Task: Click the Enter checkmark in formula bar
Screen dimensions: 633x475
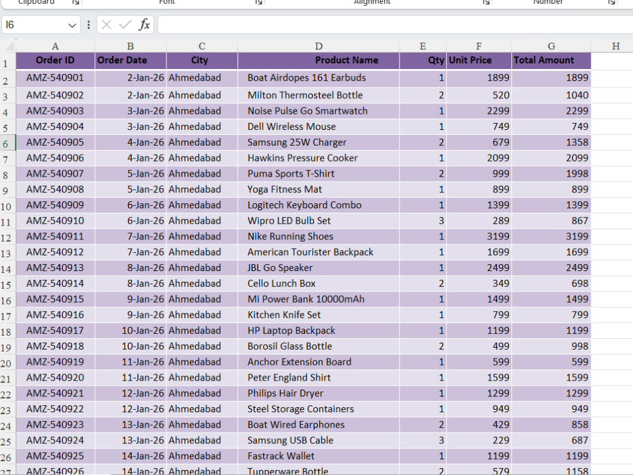Action: [x=125, y=25]
